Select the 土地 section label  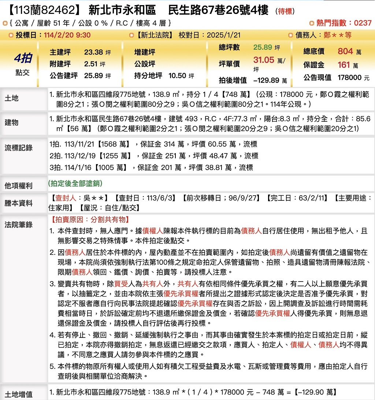tap(11, 98)
